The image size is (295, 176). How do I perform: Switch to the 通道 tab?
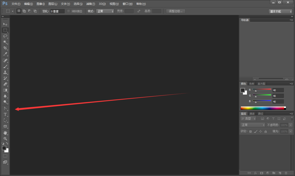pyautogui.click(x=252, y=114)
